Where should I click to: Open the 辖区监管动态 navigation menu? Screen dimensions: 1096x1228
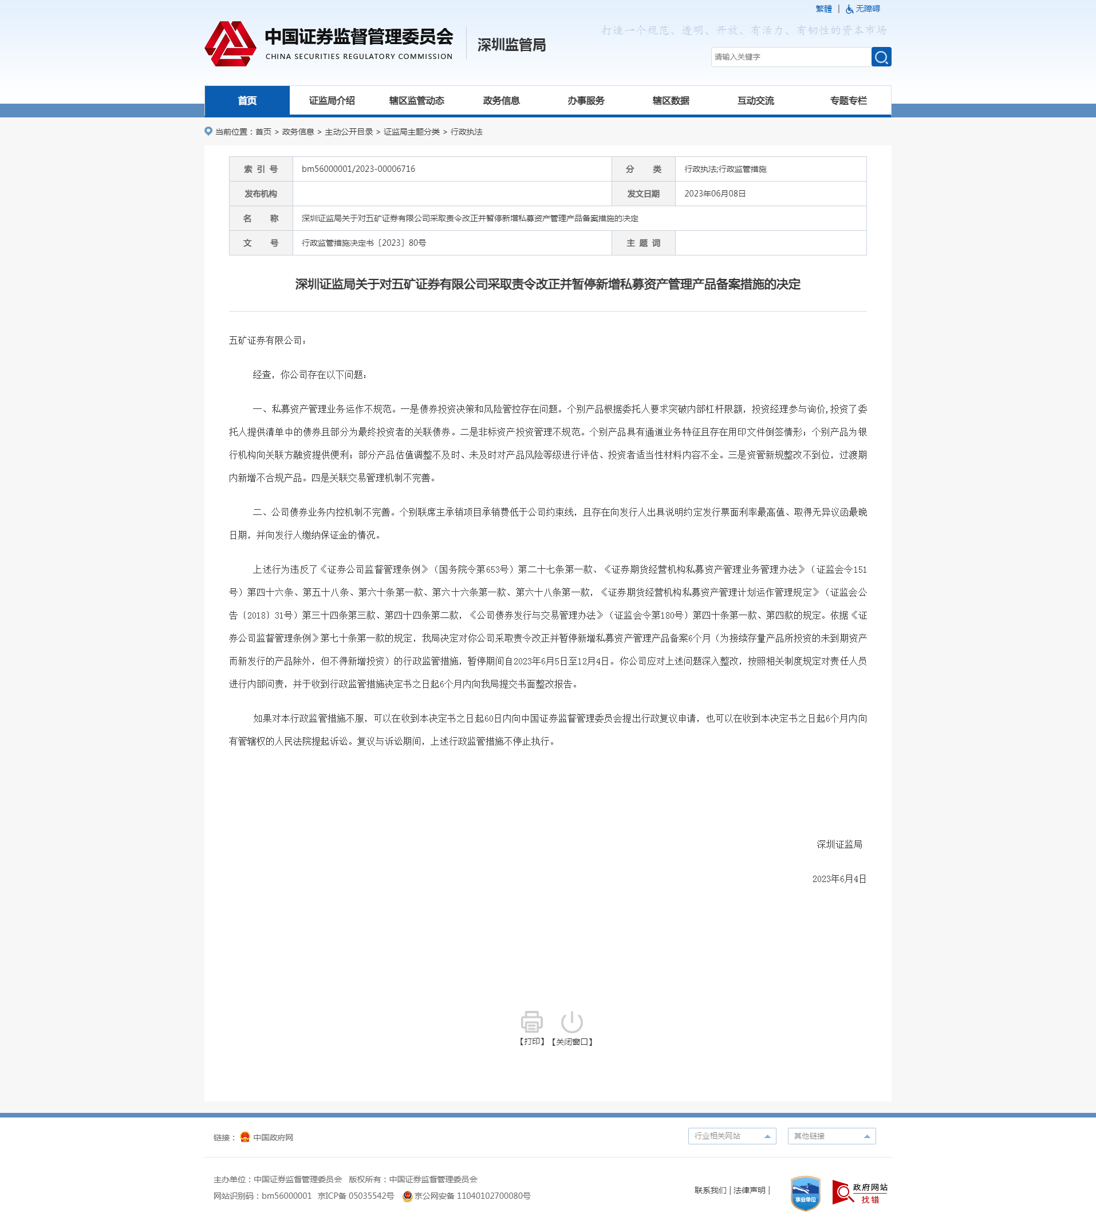[416, 101]
